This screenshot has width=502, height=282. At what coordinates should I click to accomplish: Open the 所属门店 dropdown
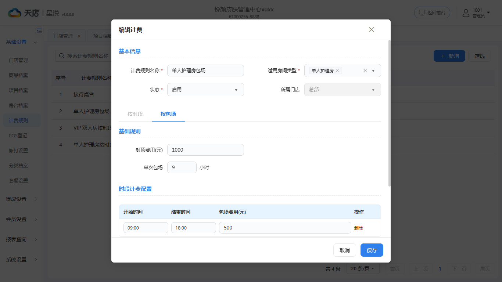pyautogui.click(x=343, y=90)
